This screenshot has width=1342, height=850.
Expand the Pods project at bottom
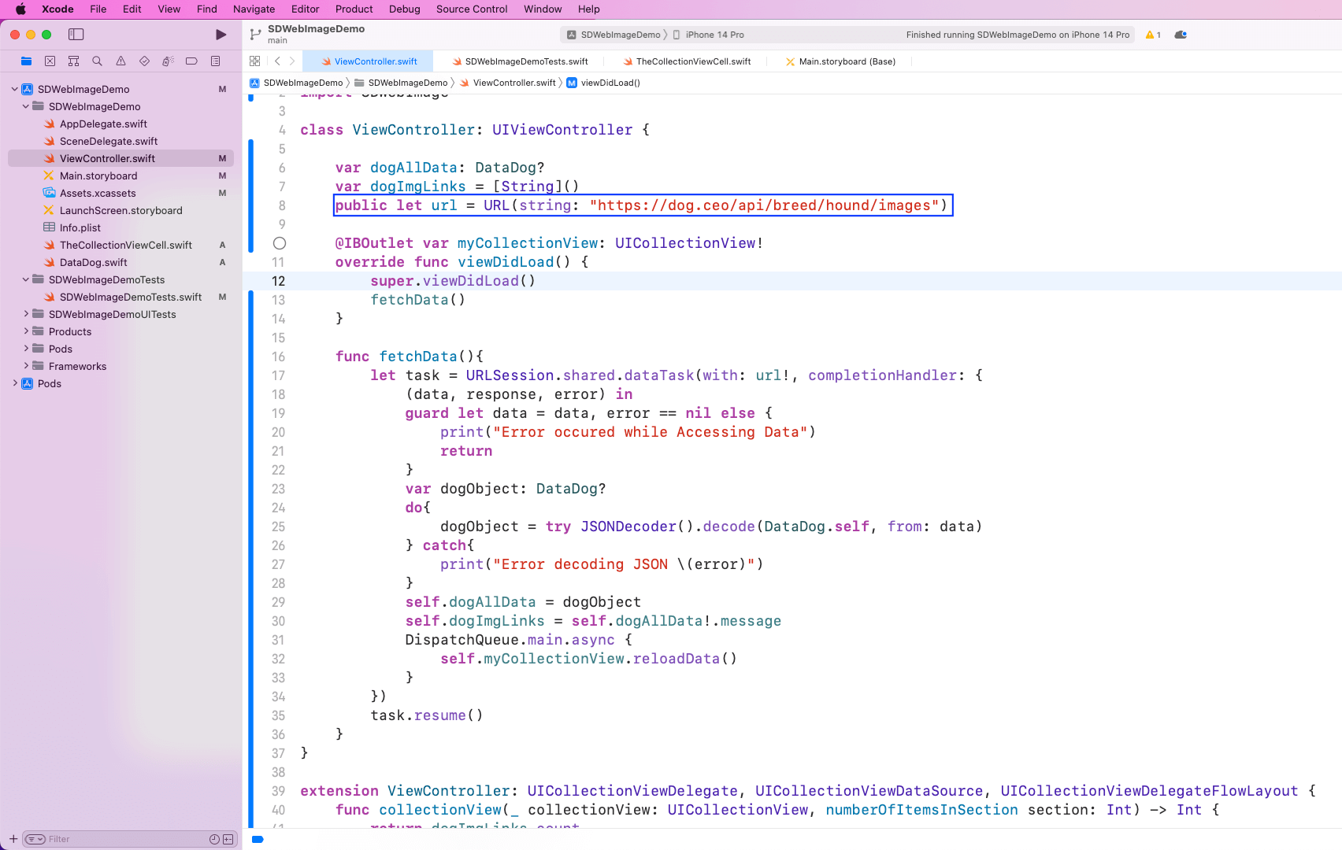[x=15, y=383]
